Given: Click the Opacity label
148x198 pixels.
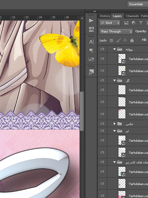Looking at the screenshot, I should [x=141, y=31].
